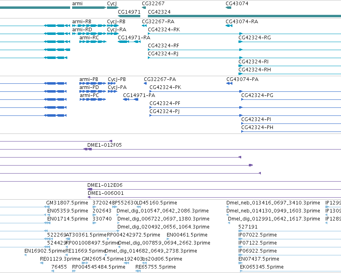
Task: Click the CG32267 gene label
Action: (x=153, y=4)
